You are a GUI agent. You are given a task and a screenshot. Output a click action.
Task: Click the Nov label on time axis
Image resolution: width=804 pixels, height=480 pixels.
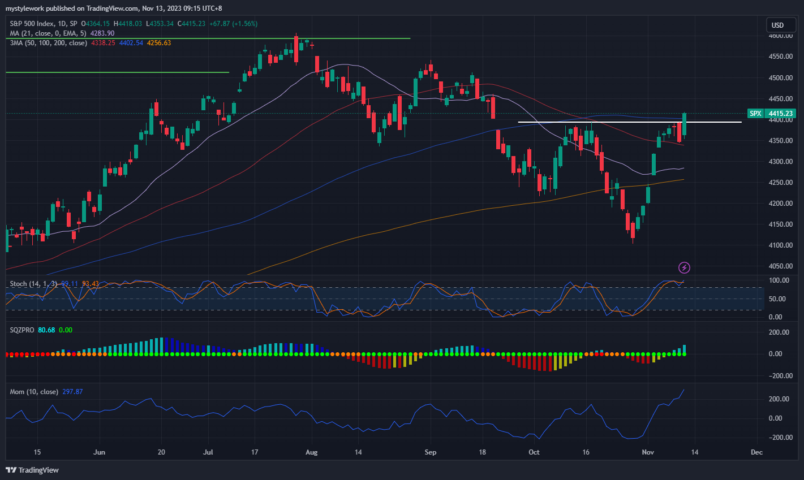[648, 452]
